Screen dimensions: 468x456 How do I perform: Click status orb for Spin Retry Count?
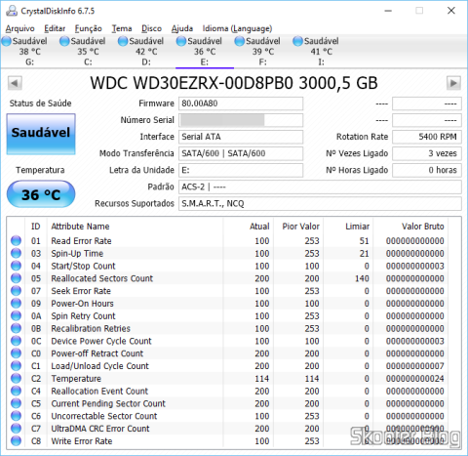(16, 315)
